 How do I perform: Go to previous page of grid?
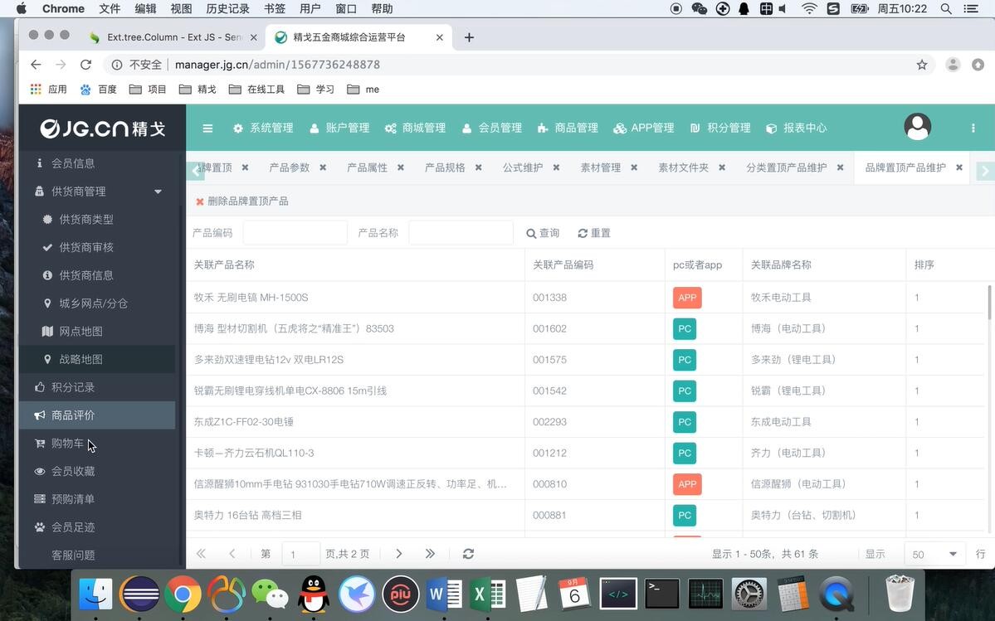(232, 553)
